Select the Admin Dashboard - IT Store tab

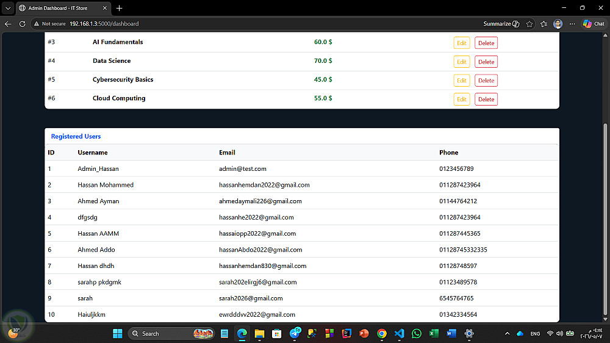pos(63,8)
